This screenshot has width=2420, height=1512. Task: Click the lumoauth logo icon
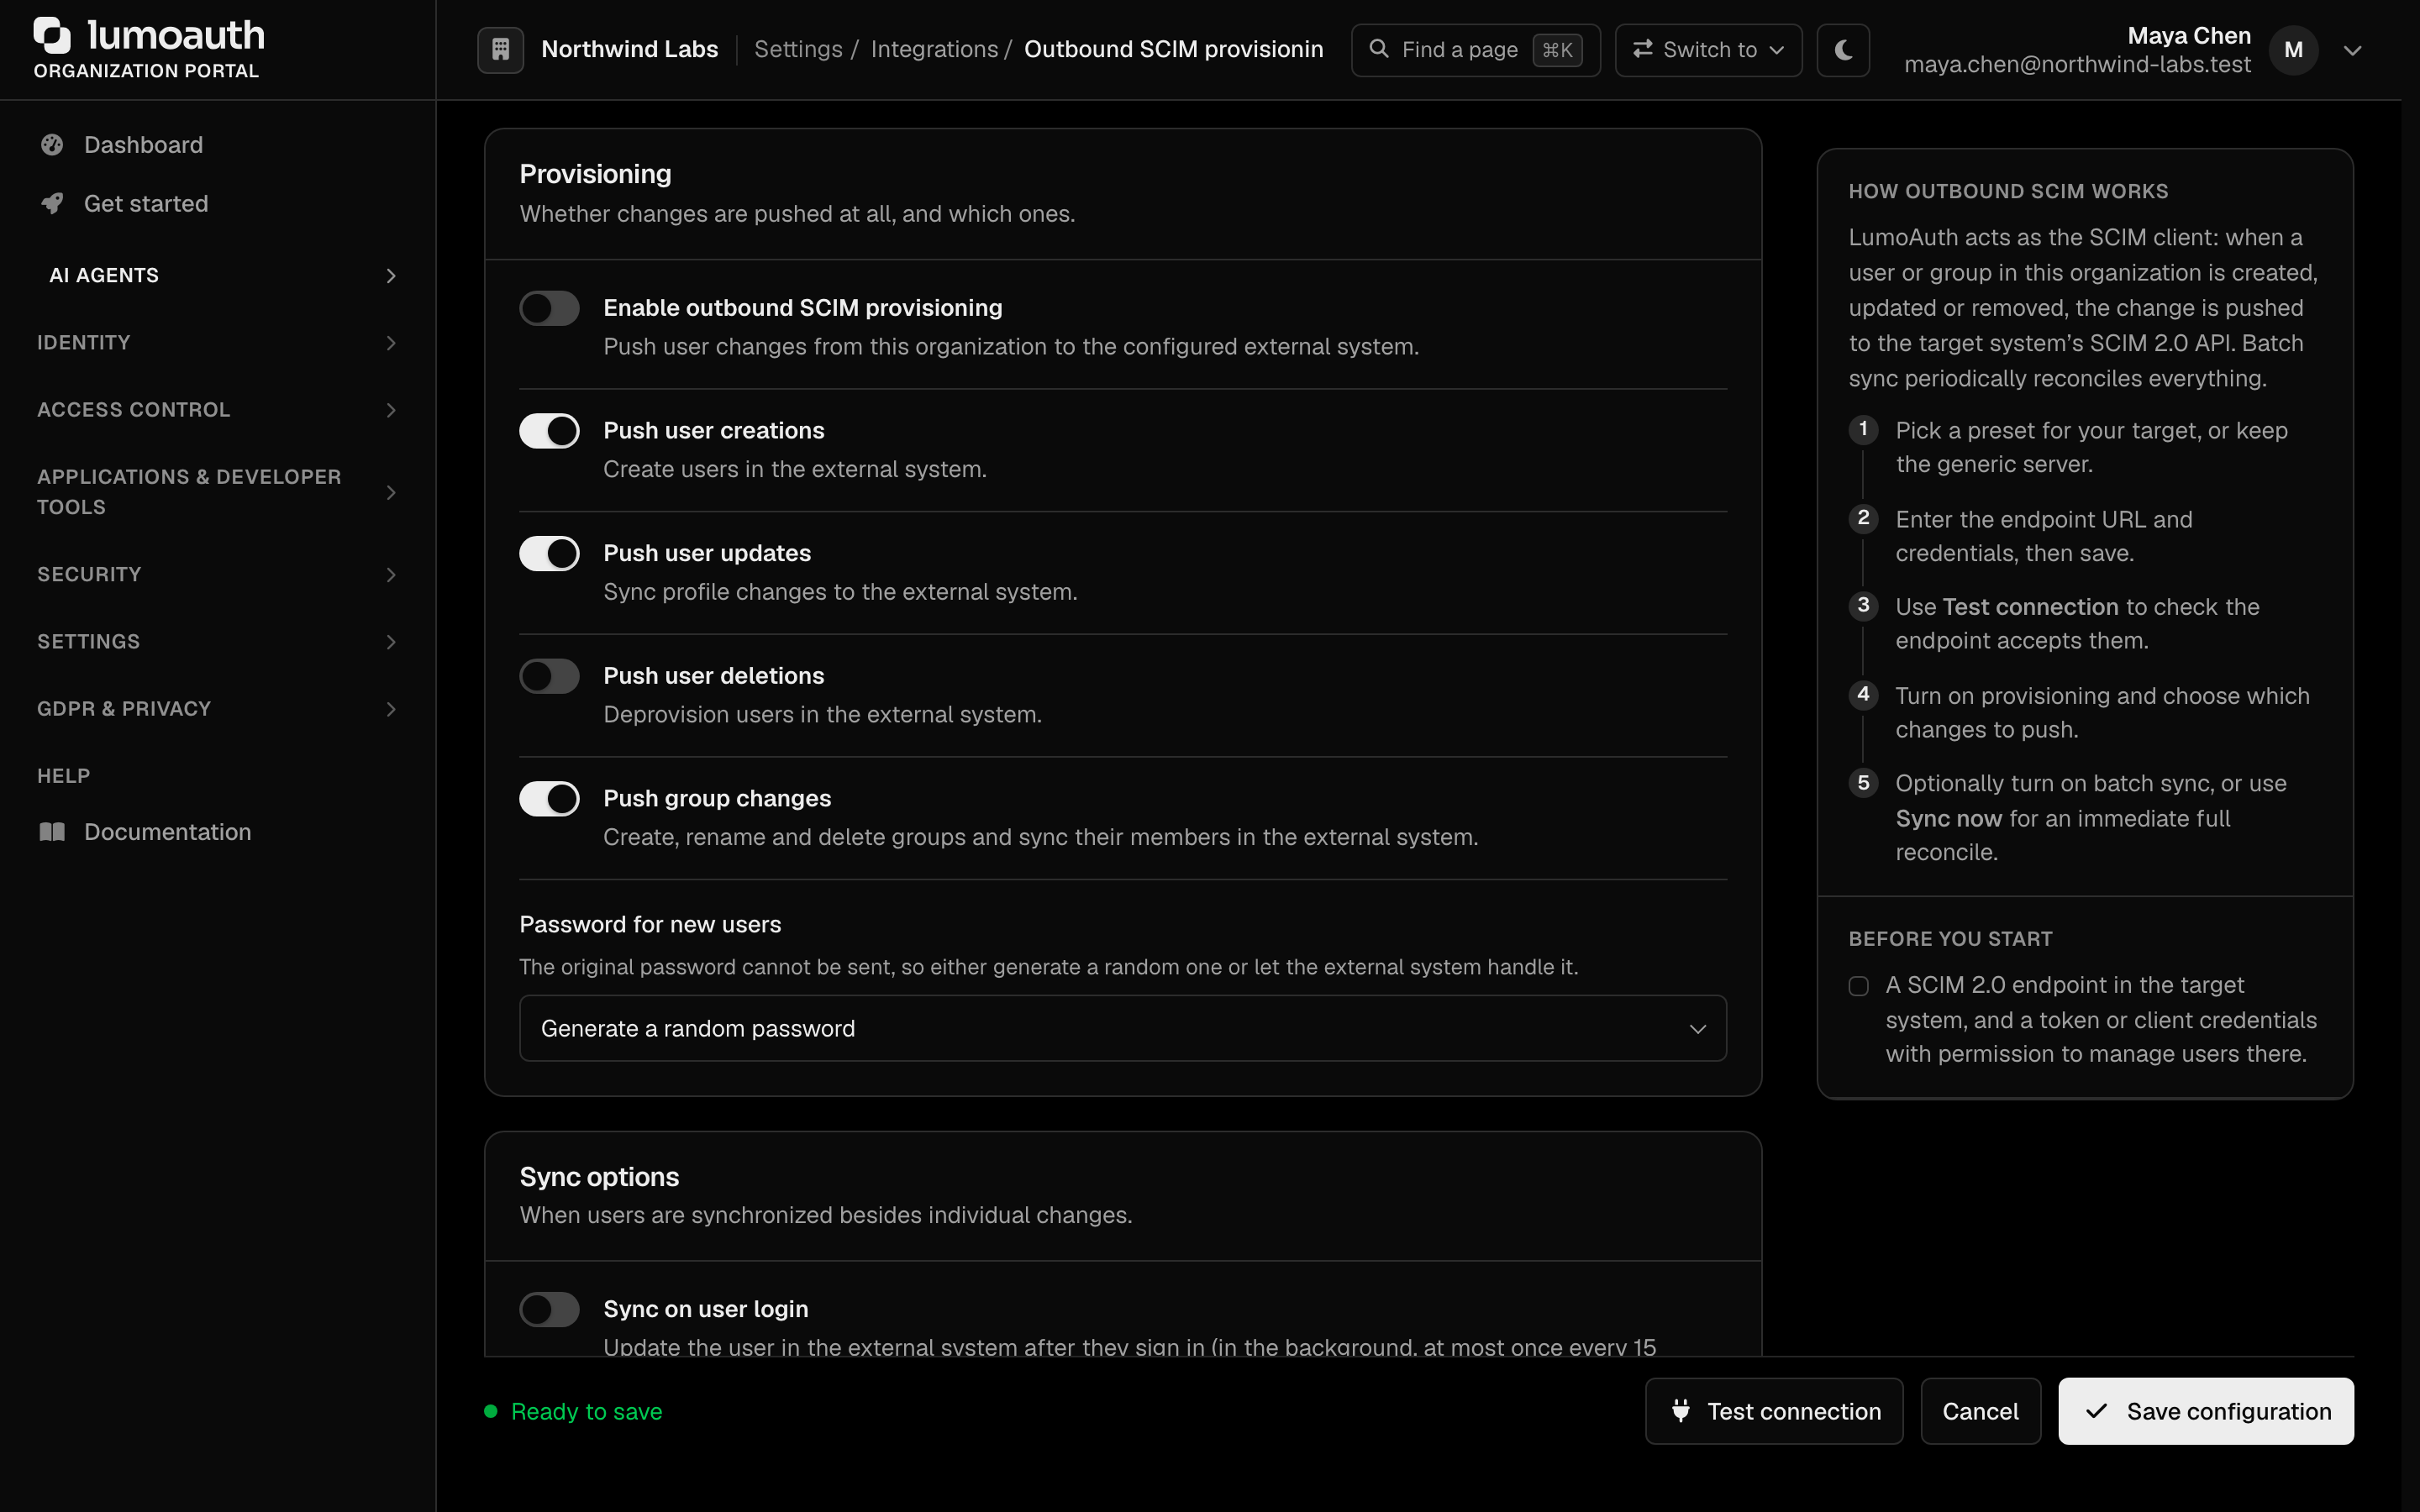click(x=52, y=35)
